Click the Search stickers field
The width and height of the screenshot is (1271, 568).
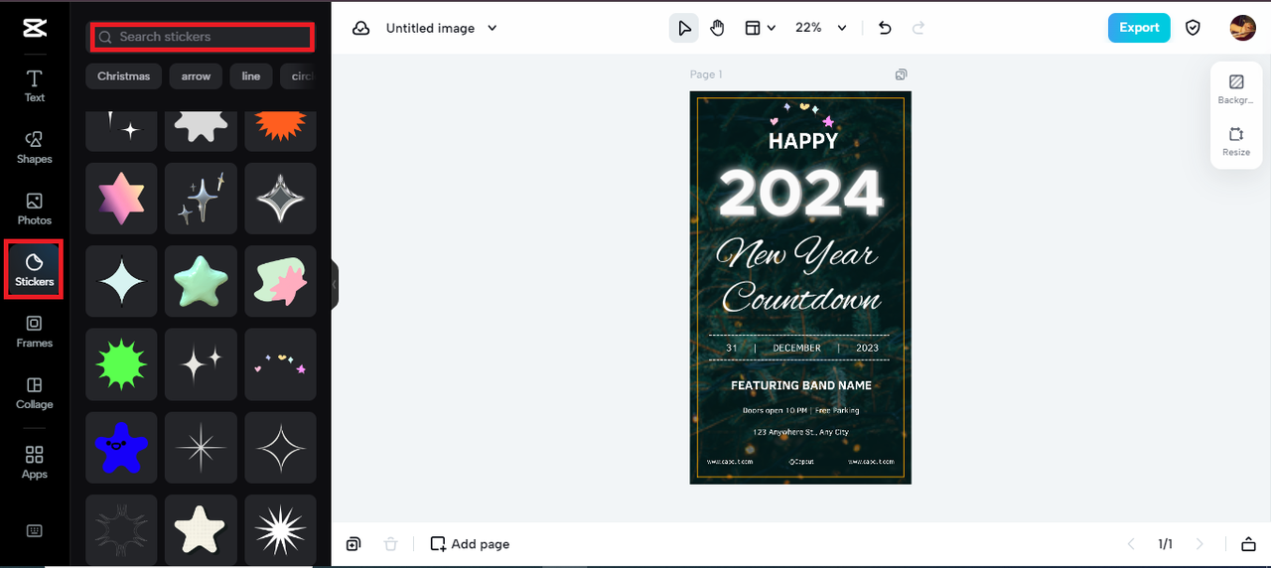[203, 37]
